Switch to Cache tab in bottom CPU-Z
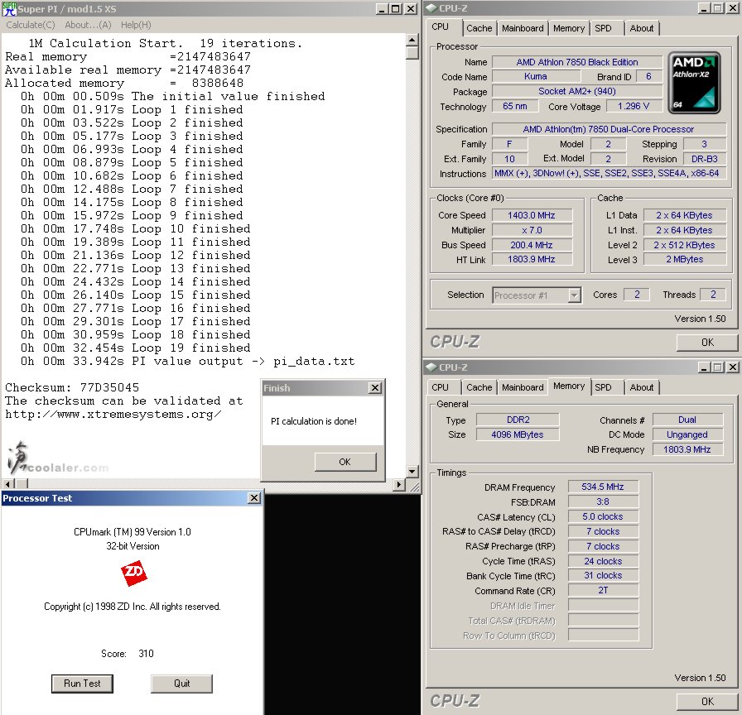Viewport: 742px width, 715px height. click(479, 387)
